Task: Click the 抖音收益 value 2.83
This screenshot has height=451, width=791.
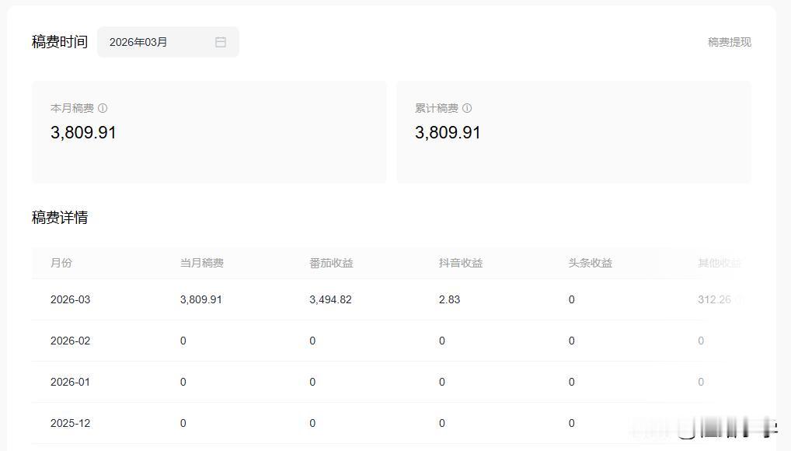Action: tap(449, 299)
